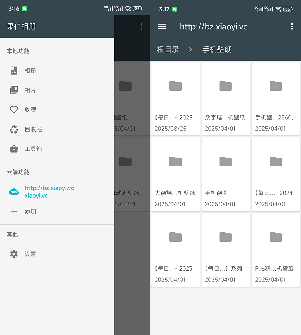Open the dimmed overflow menu behind the drawer
Image resolution: width=301 pixels, height=335 pixels.
tap(141, 26)
